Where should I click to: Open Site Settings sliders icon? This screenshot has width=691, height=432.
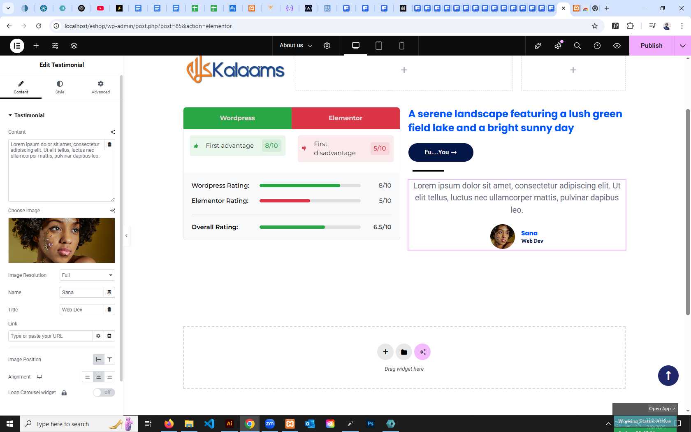coord(55,46)
